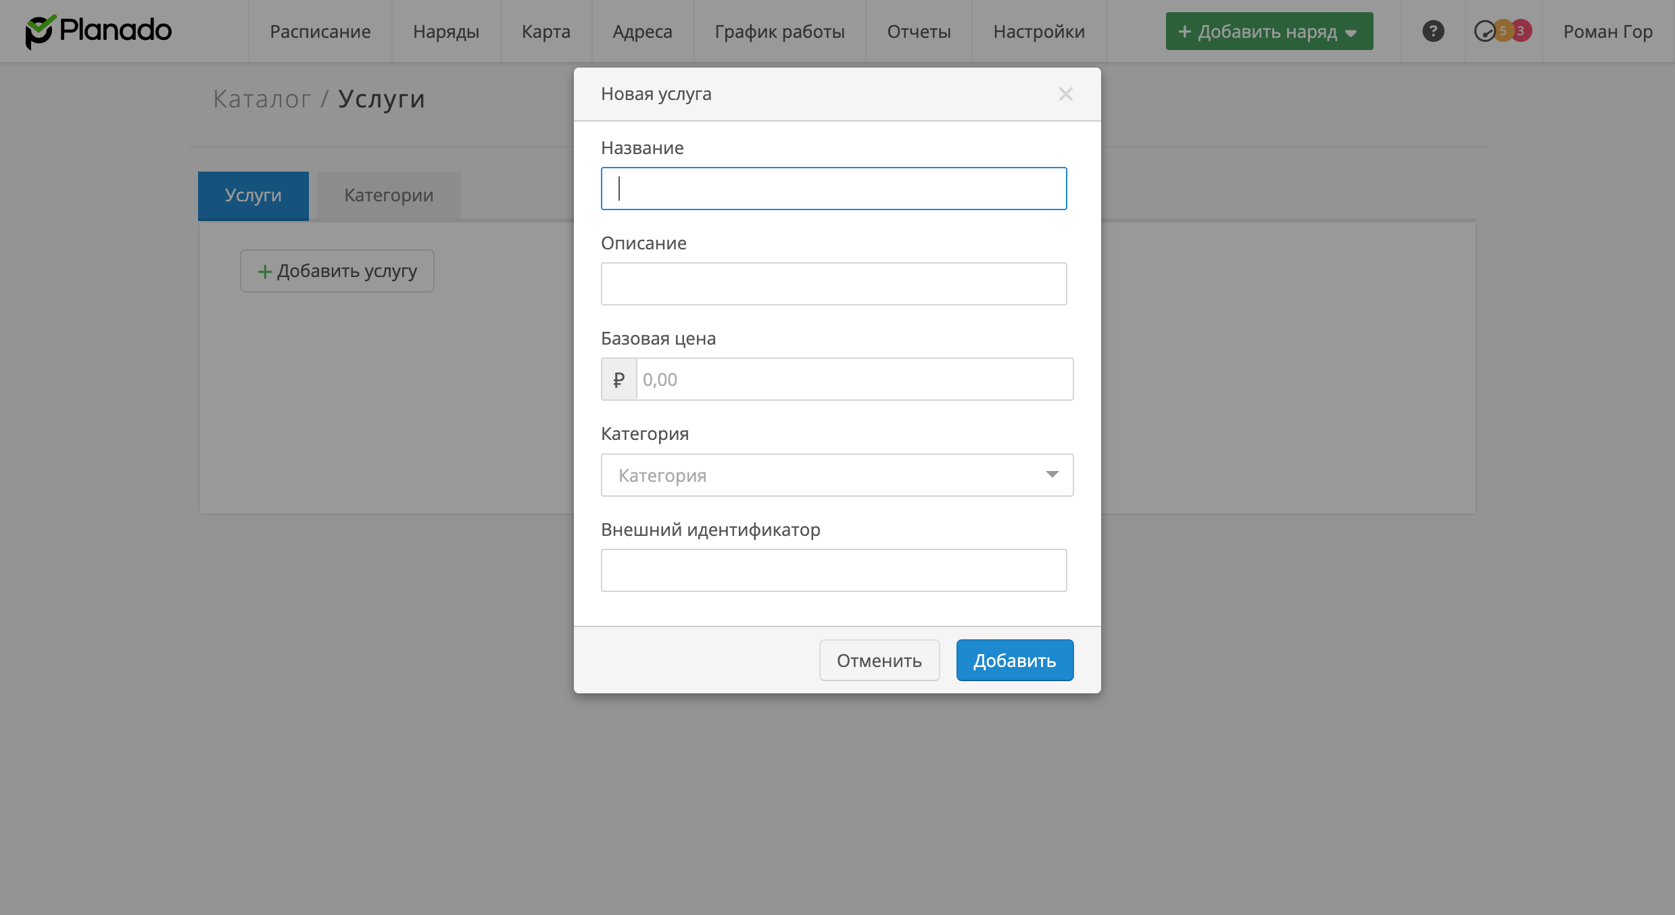Expand the Категория dropdown arrow

(x=1052, y=475)
